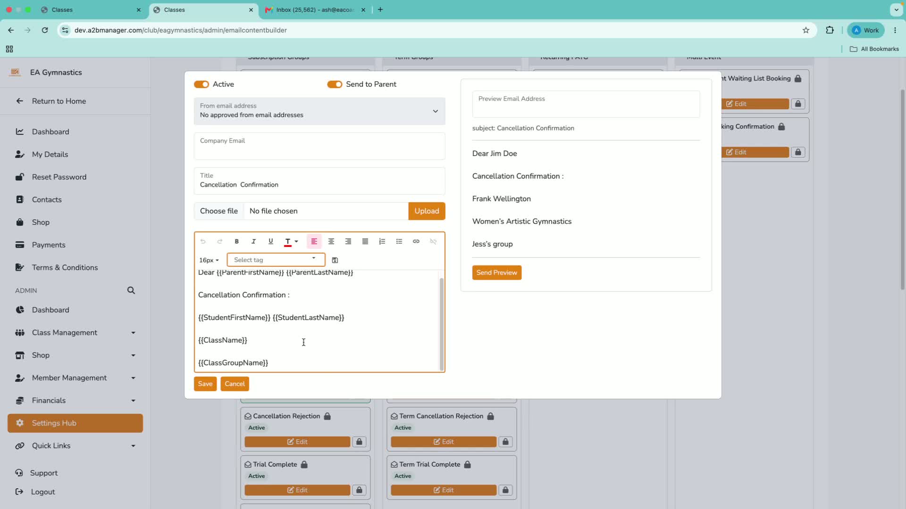Open the Select tag combo box

[x=276, y=260]
